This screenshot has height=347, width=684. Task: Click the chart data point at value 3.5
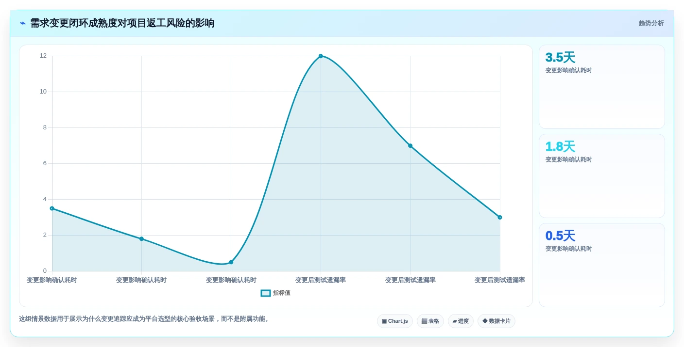tap(52, 208)
